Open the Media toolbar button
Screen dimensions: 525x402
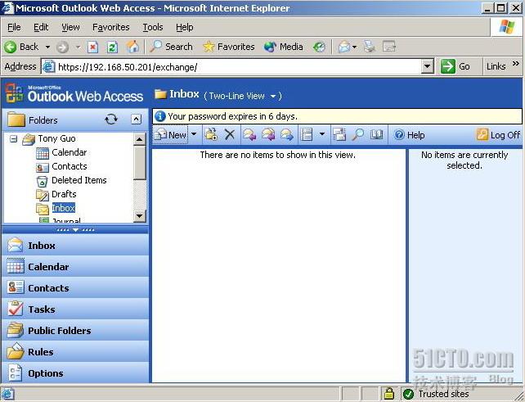click(x=283, y=47)
